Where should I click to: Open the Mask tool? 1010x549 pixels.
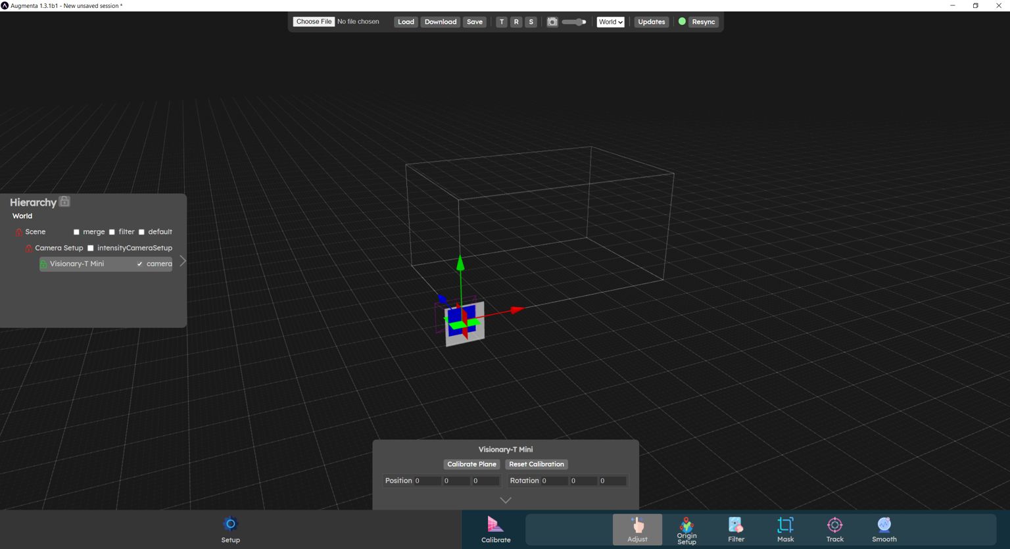[785, 529]
